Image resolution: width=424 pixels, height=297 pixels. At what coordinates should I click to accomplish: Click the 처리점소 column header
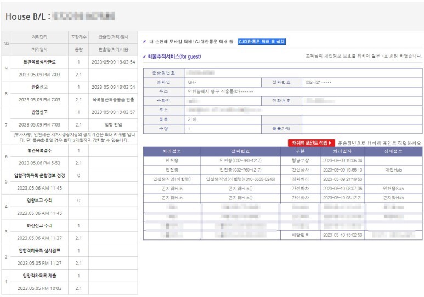[x=172, y=151]
